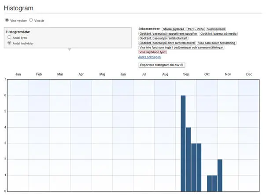Viewport: 266px width, 195px height.
Task: Click 'Visa bara säker bestämning' tag
Action: 216,43
